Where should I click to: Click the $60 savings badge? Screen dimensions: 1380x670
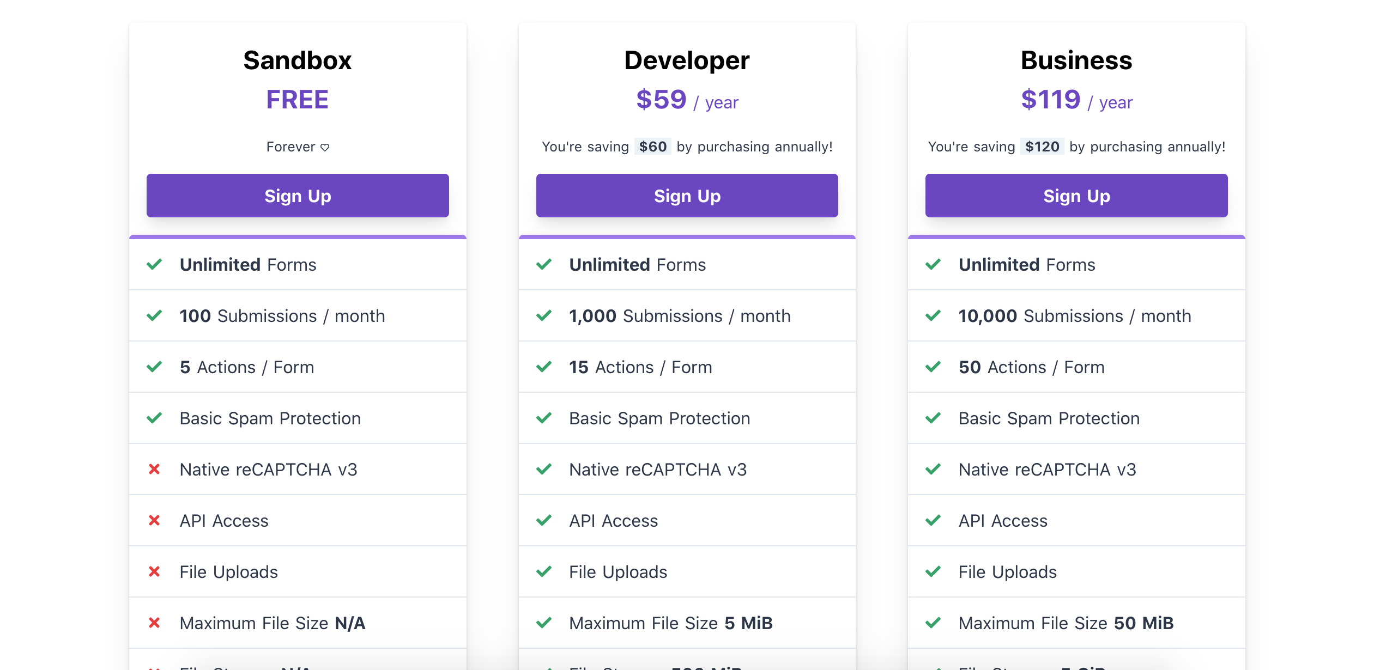[x=653, y=147]
